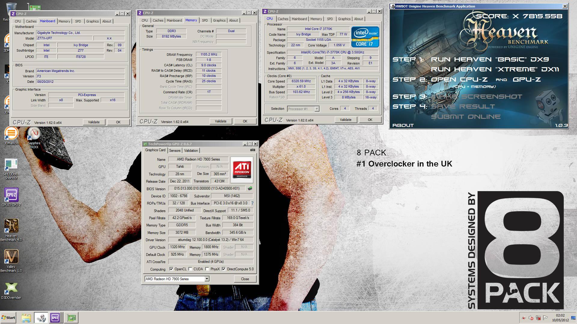Click the DRAM Frequency 1105.2 MHz value

(x=209, y=54)
